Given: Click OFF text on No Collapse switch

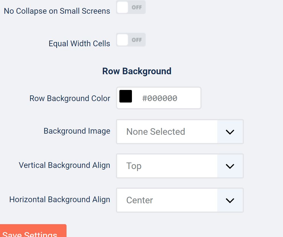Looking at the screenshot, I should point(137,7).
